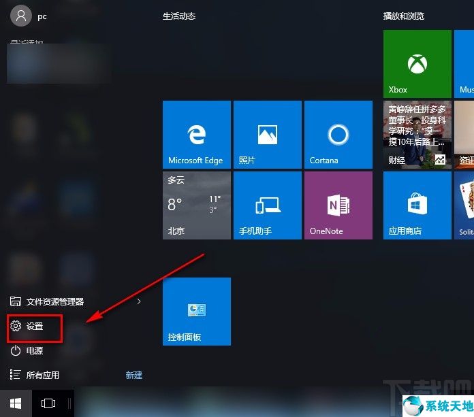
Task: Open the Cortana tile
Action: tap(338, 135)
